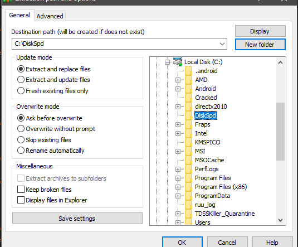
Task: Click the New folder button
Action: tap(260, 45)
